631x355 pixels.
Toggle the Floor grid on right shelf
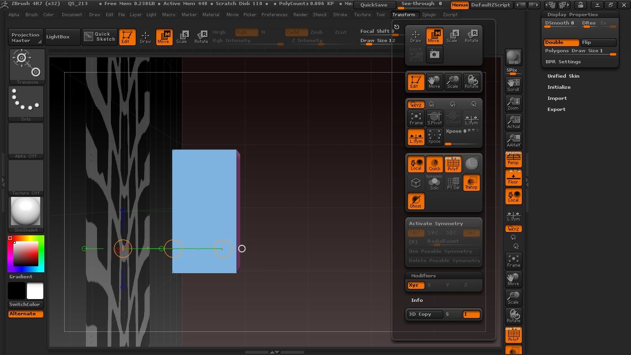(x=514, y=177)
